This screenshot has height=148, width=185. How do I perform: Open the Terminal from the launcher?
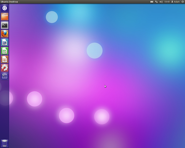point(5,25)
